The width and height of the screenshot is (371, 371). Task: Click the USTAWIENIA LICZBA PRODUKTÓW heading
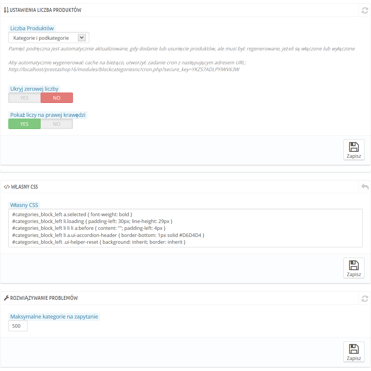pyautogui.click(x=45, y=10)
